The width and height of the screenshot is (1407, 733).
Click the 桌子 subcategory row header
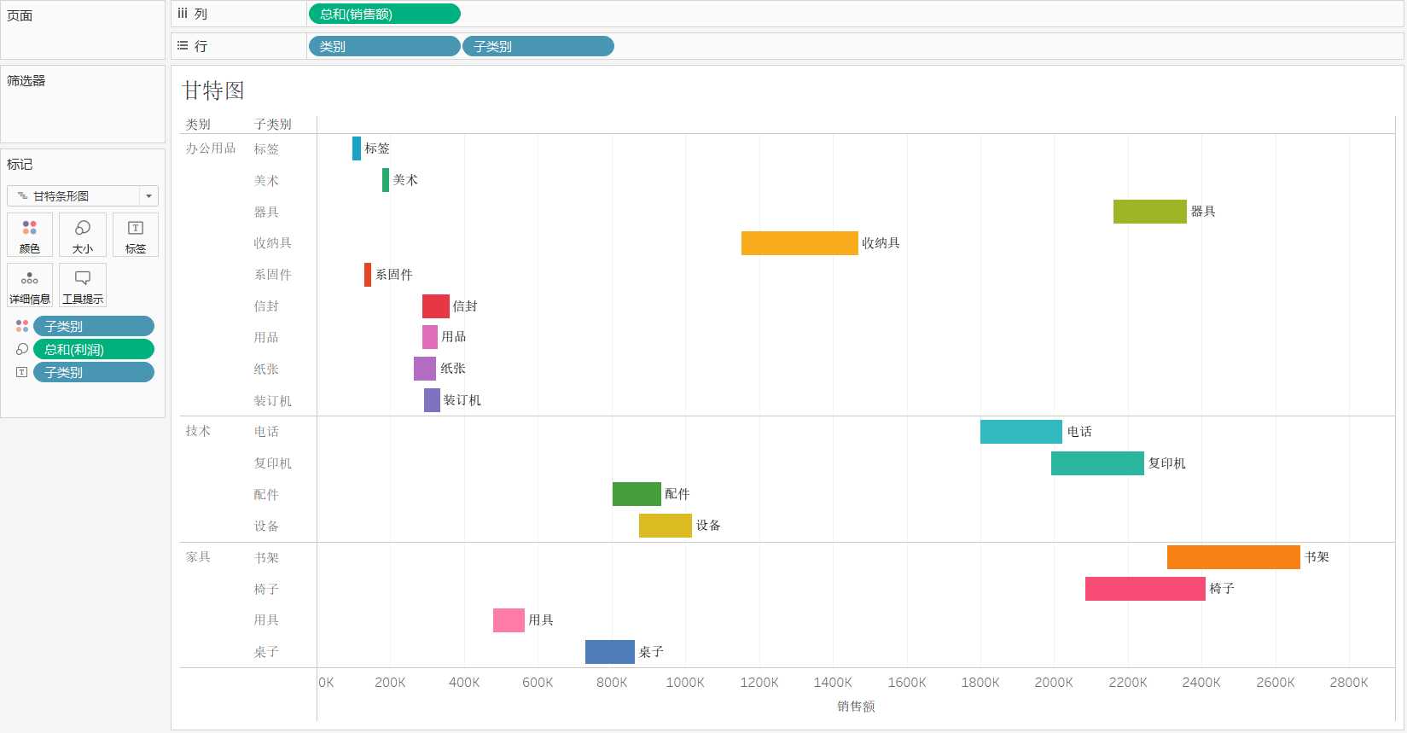click(266, 652)
